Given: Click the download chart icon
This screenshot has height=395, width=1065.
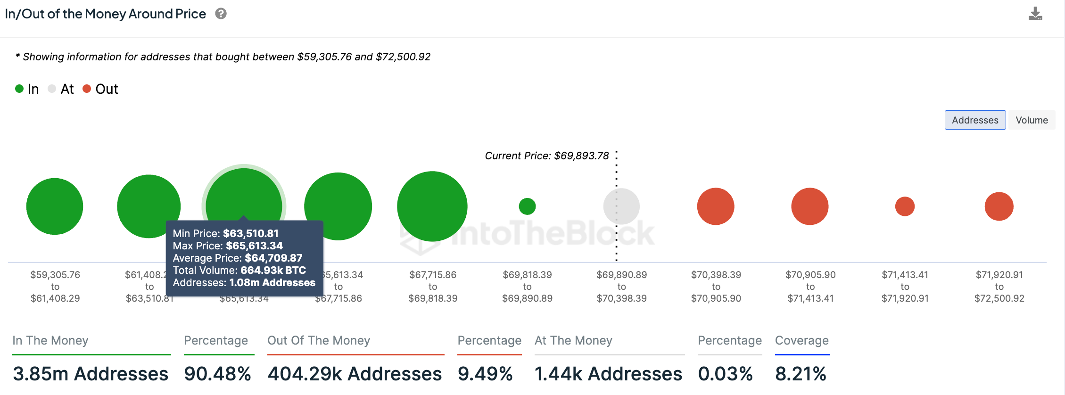Looking at the screenshot, I should pos(1035,14).
